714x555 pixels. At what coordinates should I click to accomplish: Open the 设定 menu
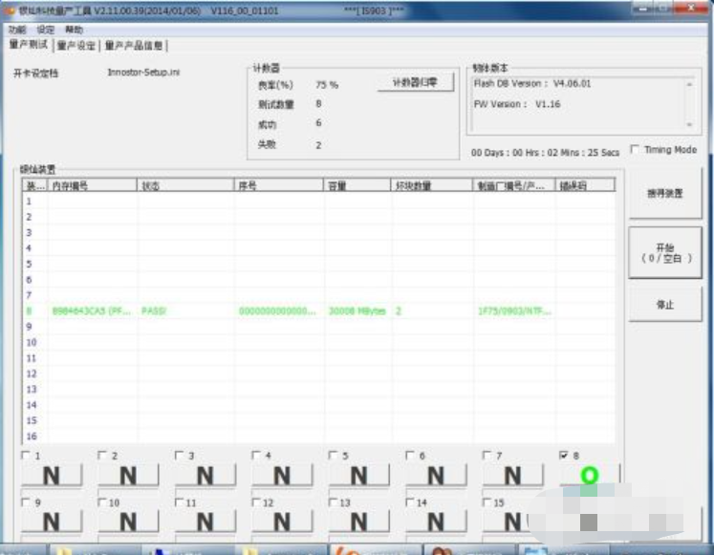[x=45, y=30]
